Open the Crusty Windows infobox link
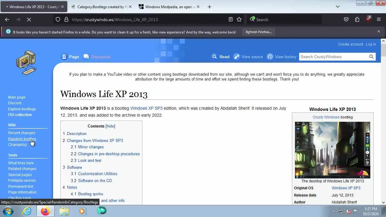 click(326, 117)
